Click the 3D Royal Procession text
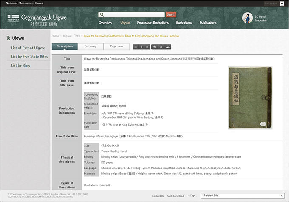 261,18
